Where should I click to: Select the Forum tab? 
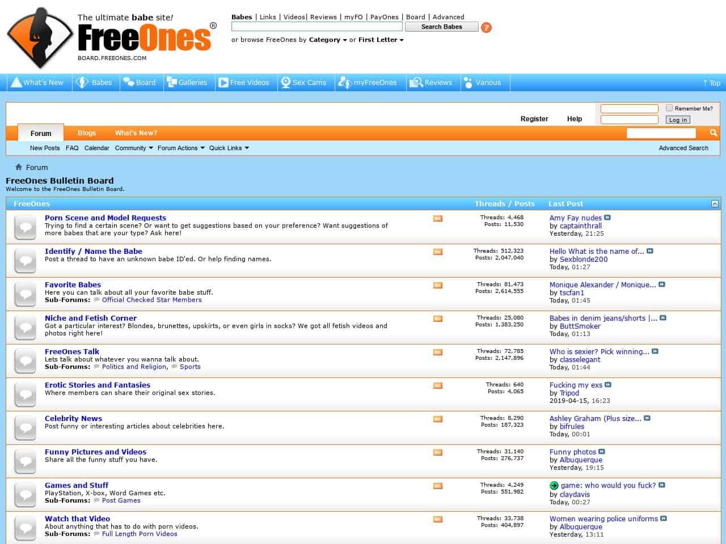(x=41, y=133)
